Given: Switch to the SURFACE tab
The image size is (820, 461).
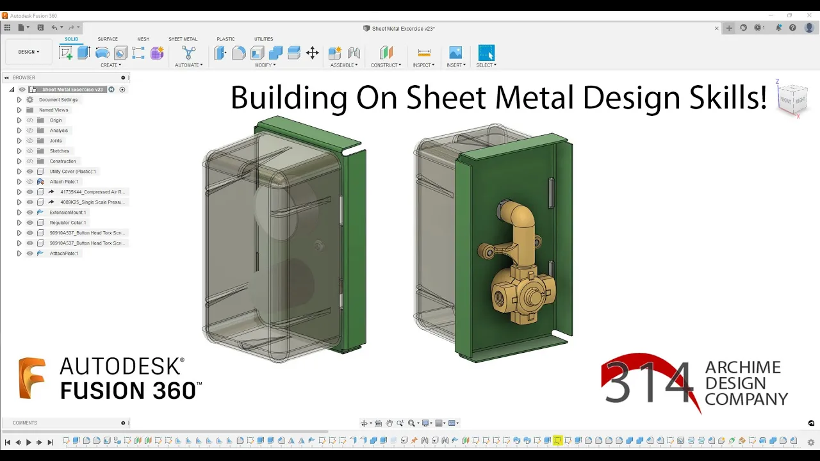Looking at the screenshot, I should 108,39.
